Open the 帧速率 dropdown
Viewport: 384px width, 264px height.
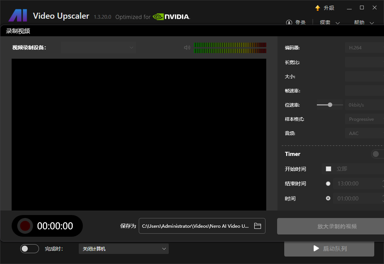(x=364, y=90)
